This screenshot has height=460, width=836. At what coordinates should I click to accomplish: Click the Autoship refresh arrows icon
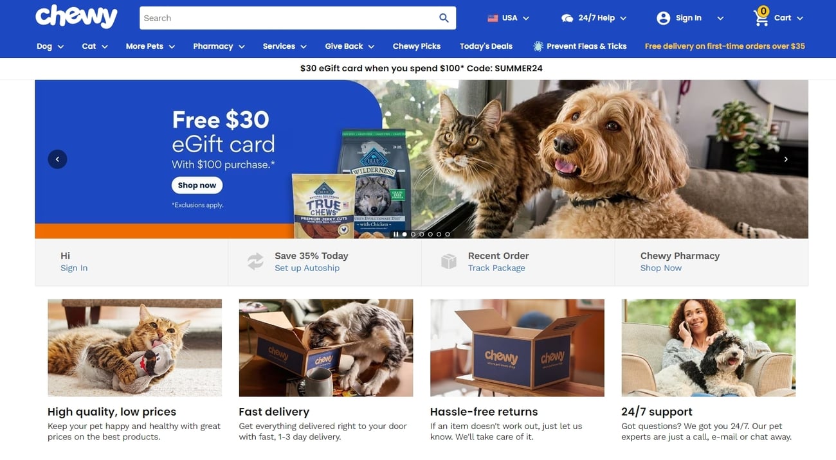coord(255,261)
